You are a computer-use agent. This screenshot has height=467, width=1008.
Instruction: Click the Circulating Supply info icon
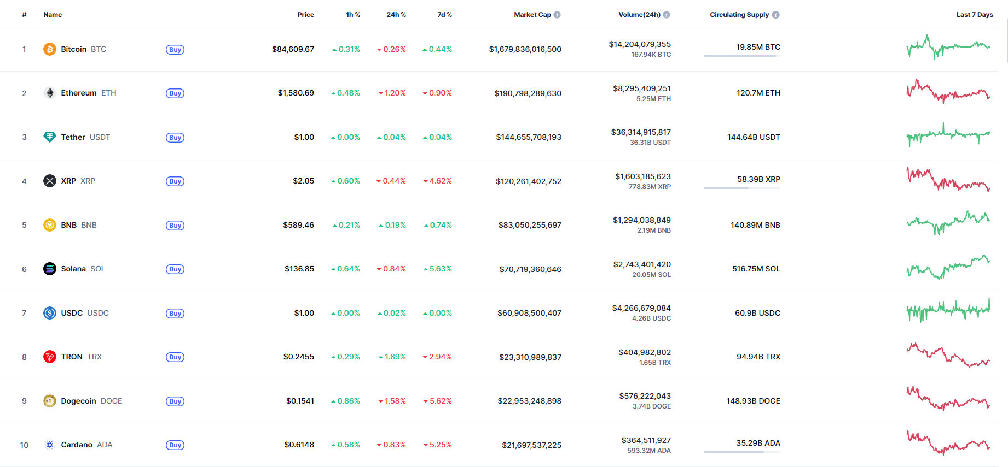click(x=776, y=15)
